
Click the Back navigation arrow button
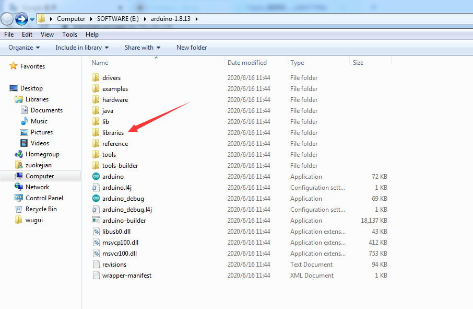7,19
